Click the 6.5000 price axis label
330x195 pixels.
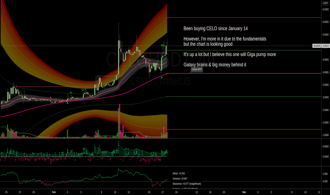click(326, 10)
